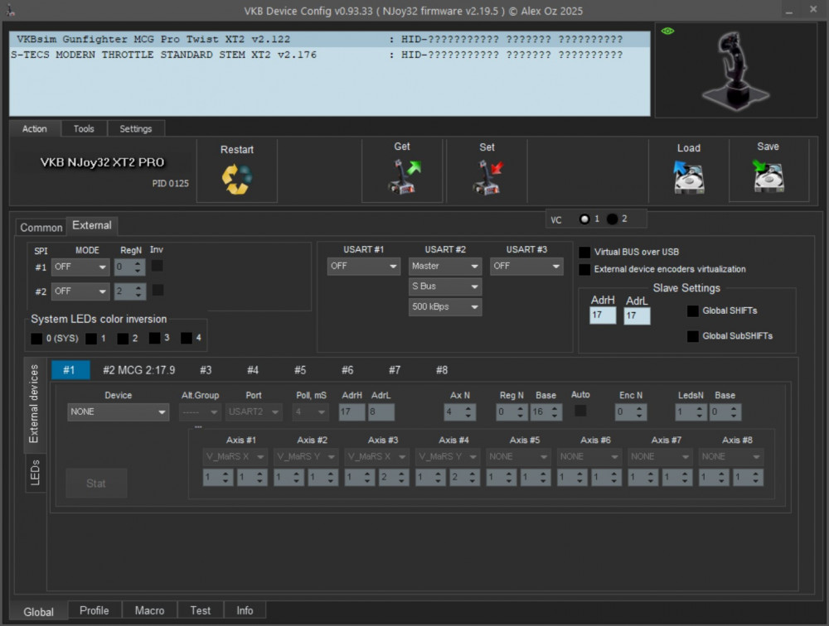Click the Save disk icon

click(768, 176)
